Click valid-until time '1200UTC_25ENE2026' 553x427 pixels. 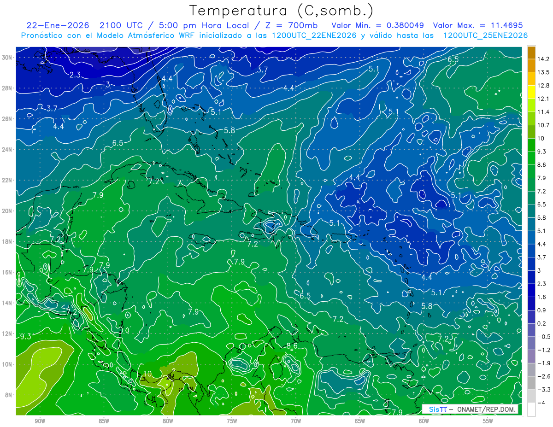click(x=485, y=35)
